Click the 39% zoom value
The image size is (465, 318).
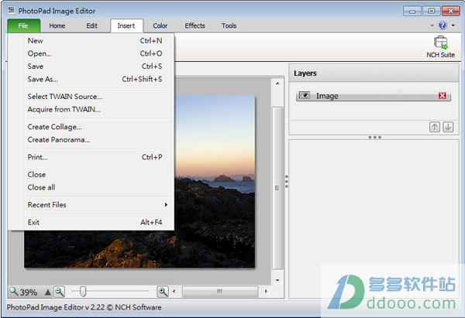pyautogui.click(x=29, y=292)
